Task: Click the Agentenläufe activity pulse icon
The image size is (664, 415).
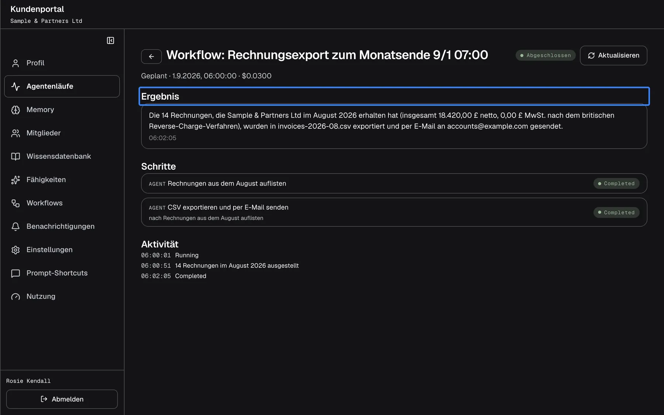Action: click(15, 86)
